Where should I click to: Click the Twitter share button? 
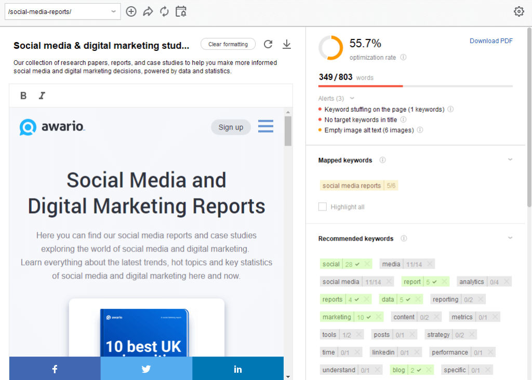[146, 369]
